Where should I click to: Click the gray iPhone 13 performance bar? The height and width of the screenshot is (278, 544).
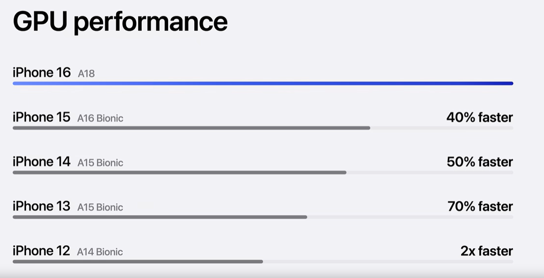click(160, 217)
